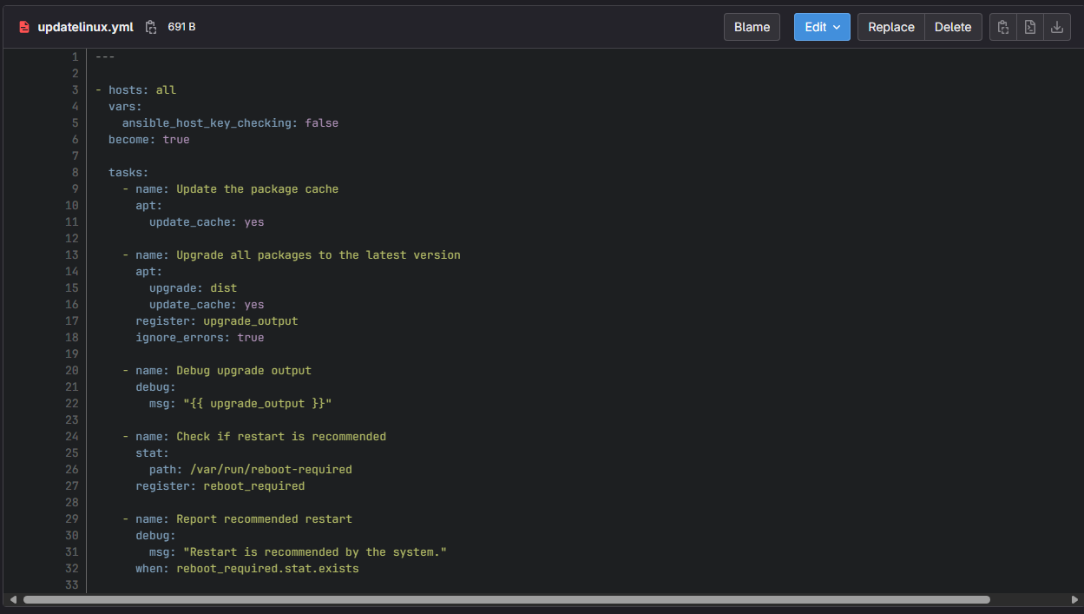Open the Edit dropdown menu
Viewport: 1084px width, 614px height.
point(821,27)
